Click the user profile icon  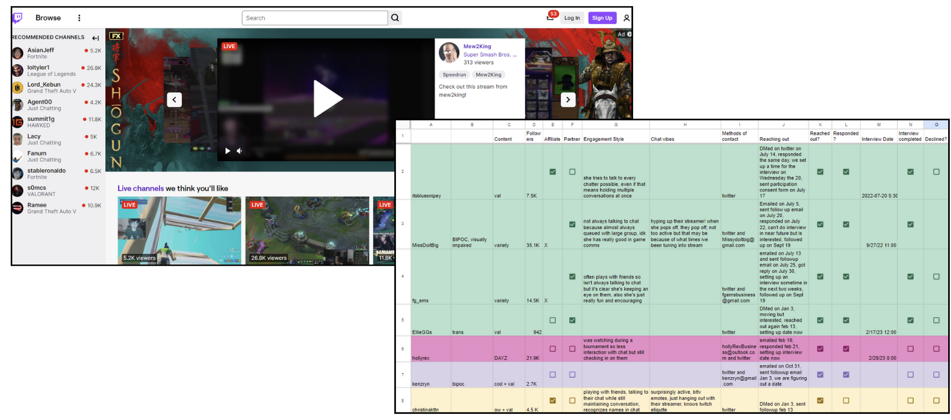coord(626,18)
